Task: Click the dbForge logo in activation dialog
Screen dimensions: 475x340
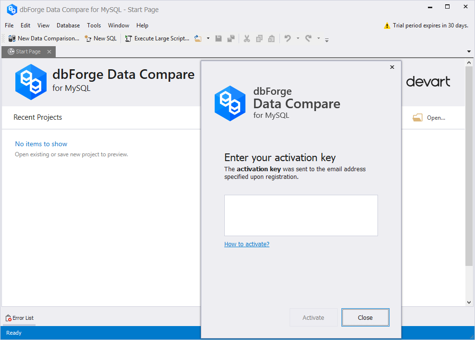Action: (230, 103)
